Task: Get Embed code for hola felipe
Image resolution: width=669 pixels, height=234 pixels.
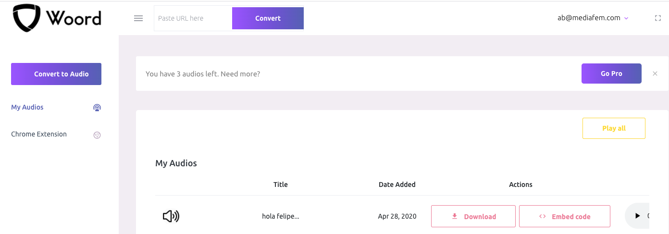Action: [x=565, y=216]
